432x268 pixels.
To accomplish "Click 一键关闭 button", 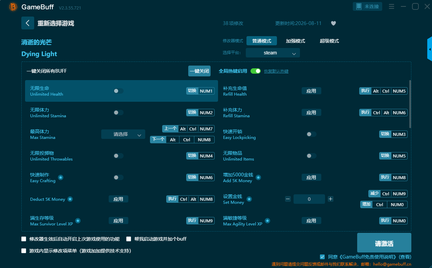I will click(199, 71).
